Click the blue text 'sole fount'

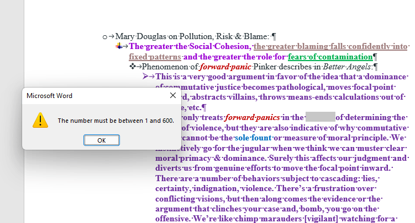coord(253,138)
